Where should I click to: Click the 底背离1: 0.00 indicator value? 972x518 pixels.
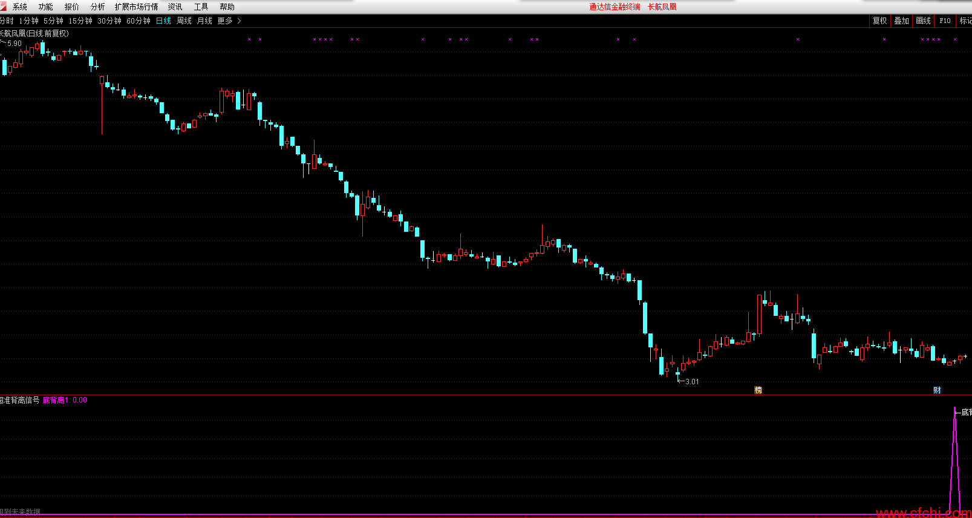pos(65,400)
